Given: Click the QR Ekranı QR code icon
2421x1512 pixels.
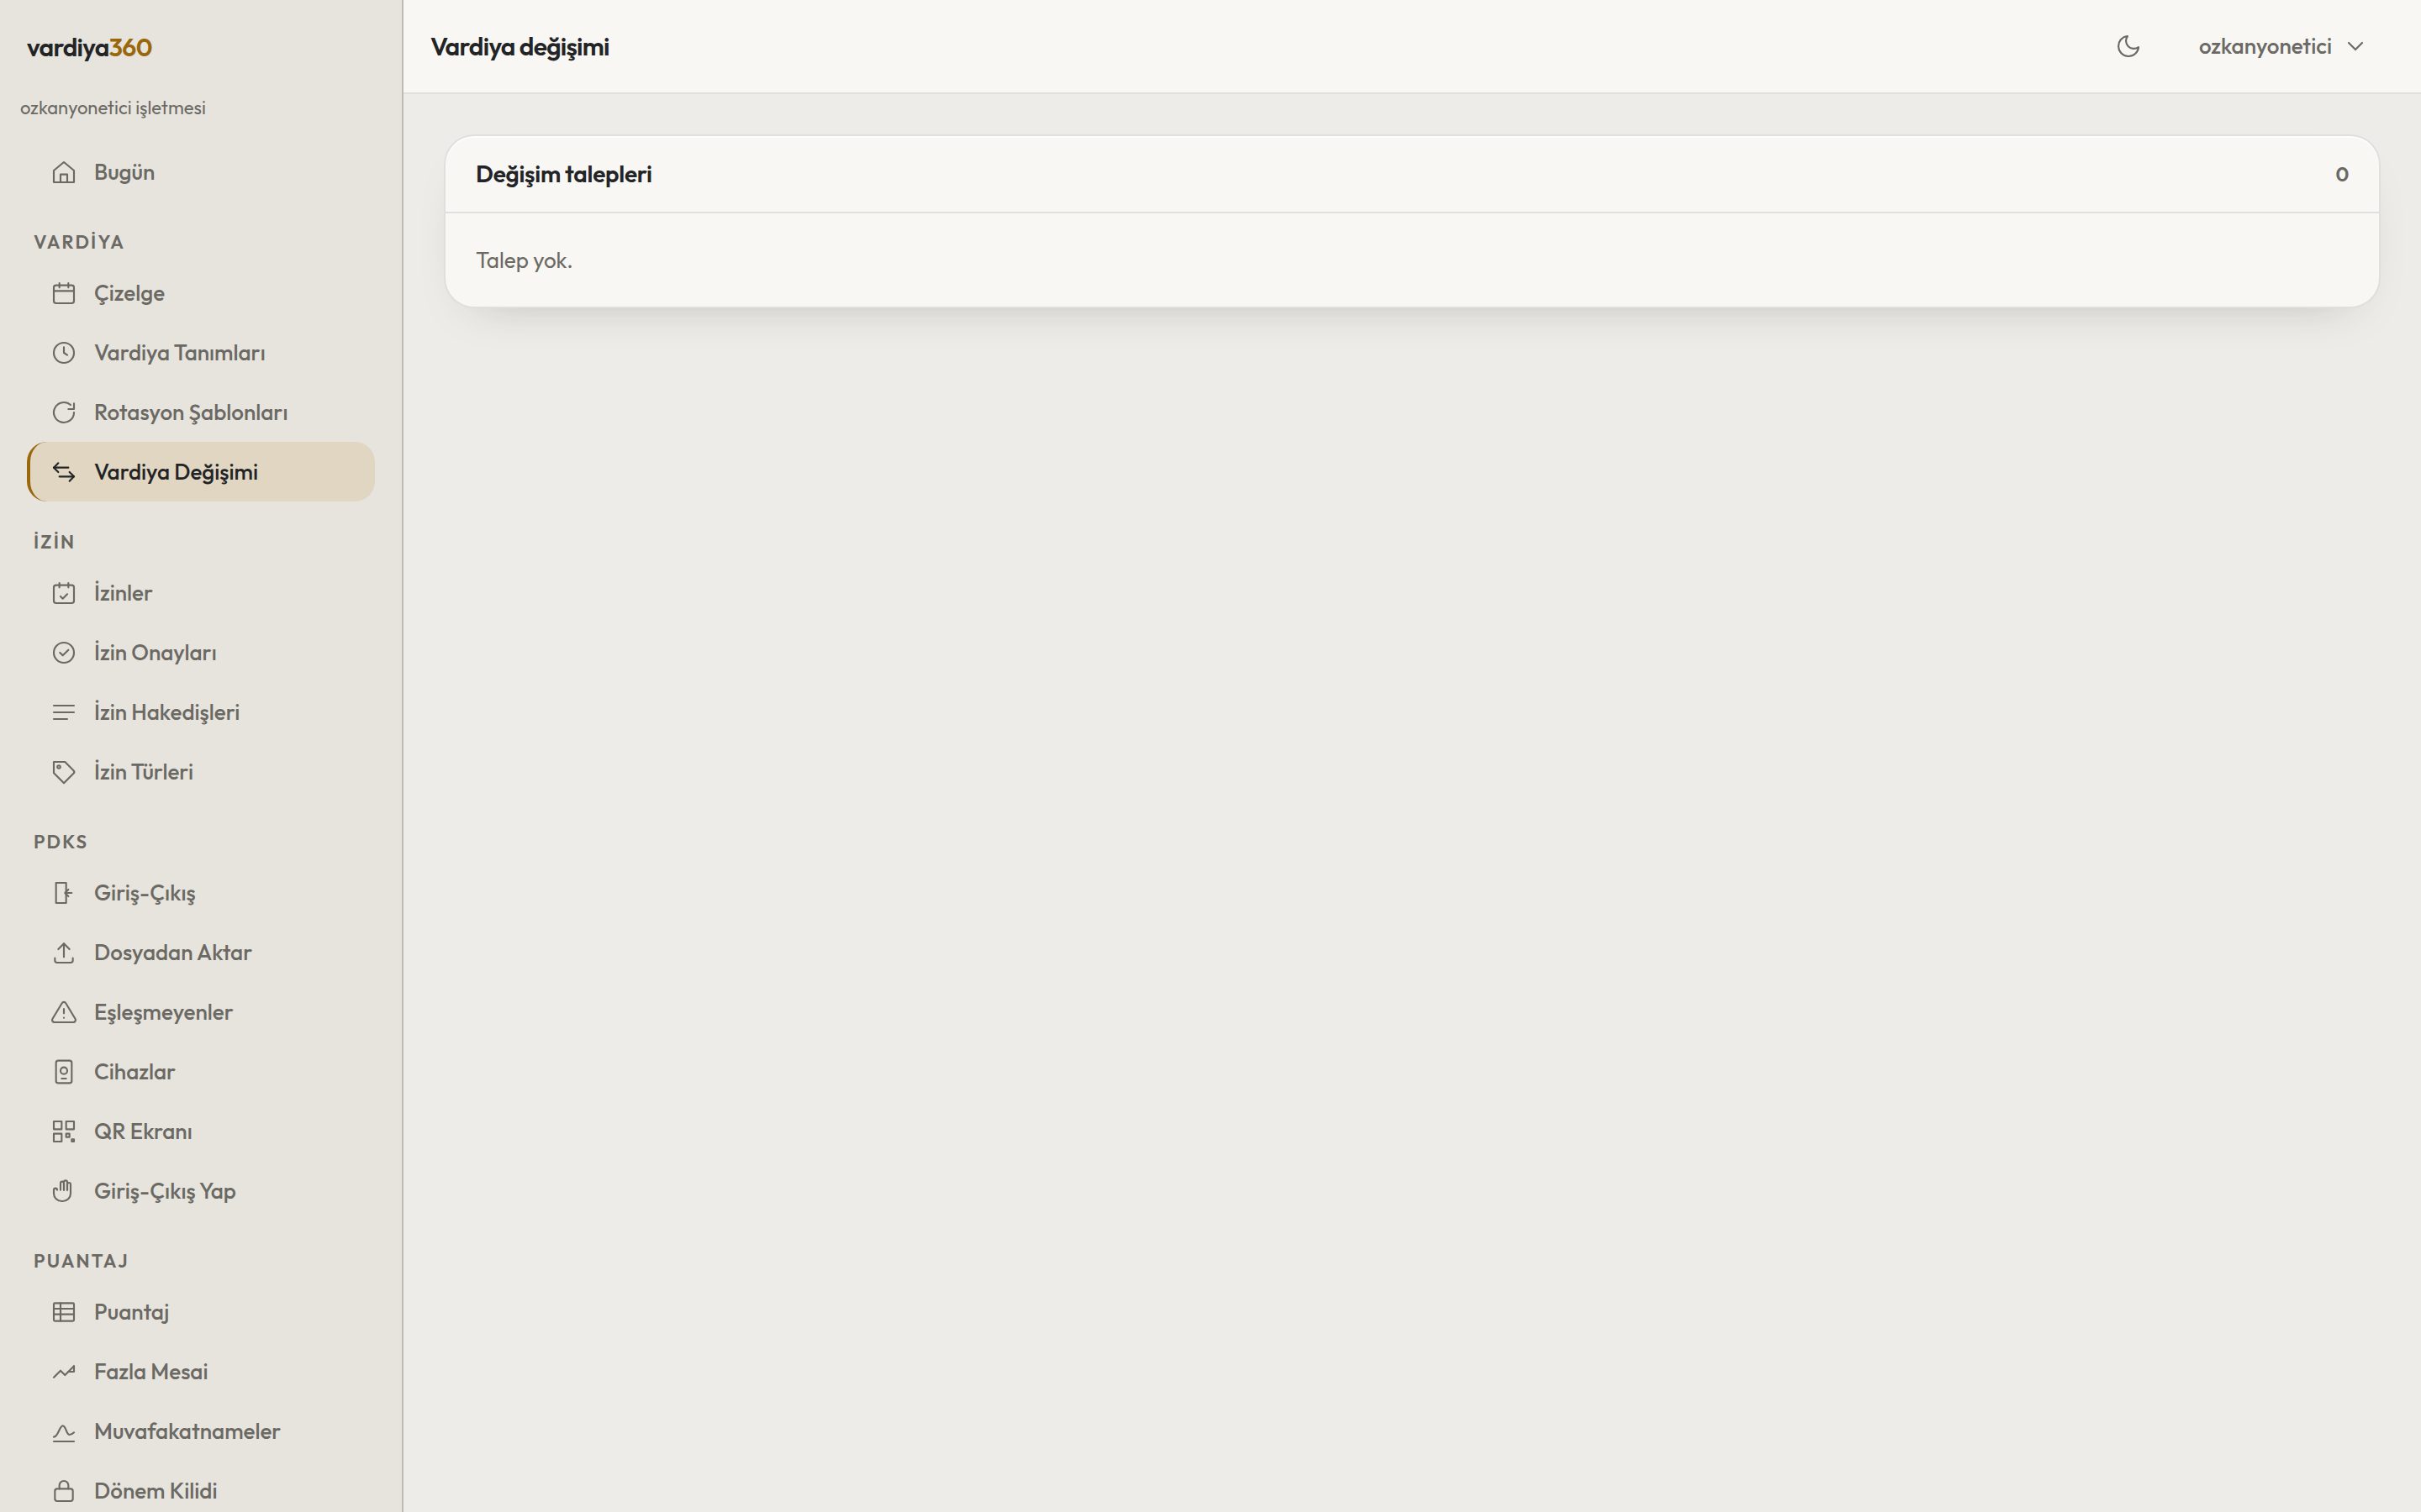Looking at the screenshot, I should point(64,1131).
